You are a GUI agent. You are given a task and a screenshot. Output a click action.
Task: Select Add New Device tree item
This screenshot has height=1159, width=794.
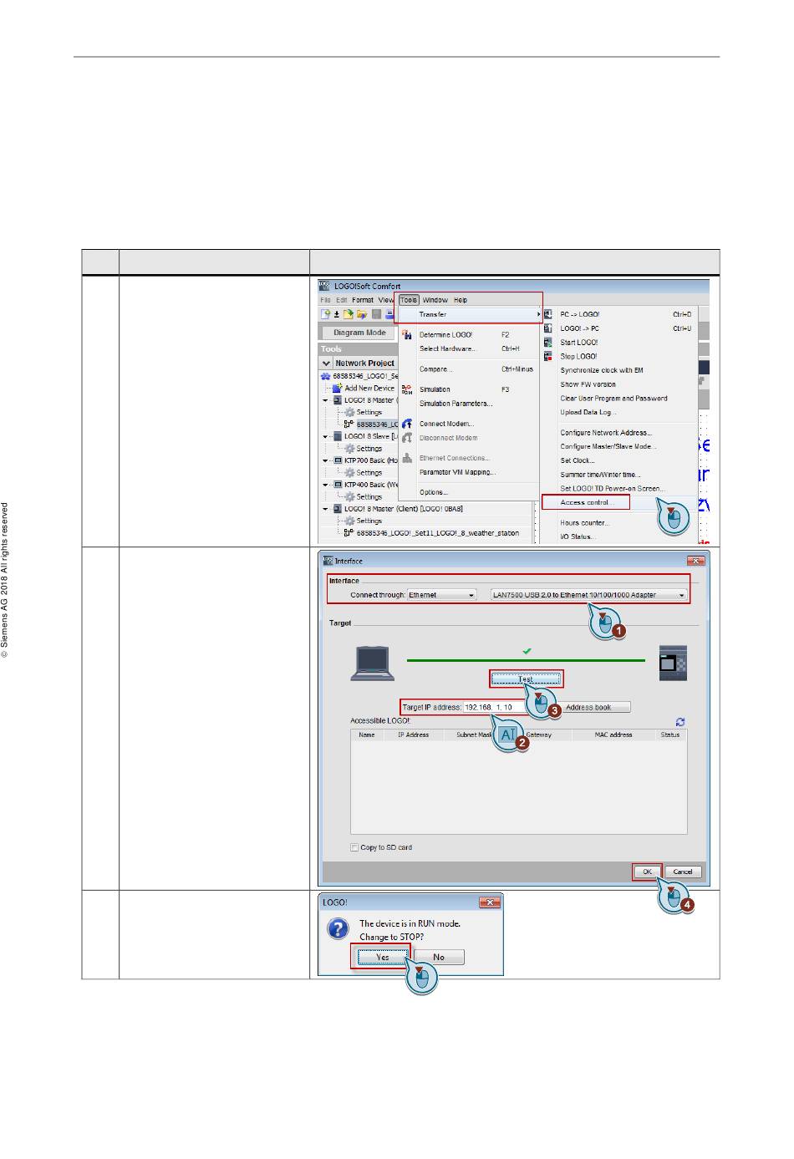coord(369,388)
